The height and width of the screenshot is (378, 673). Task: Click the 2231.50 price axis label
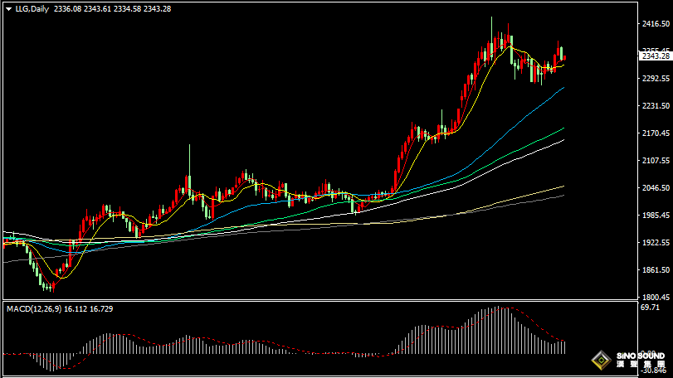tap(655, 106)
